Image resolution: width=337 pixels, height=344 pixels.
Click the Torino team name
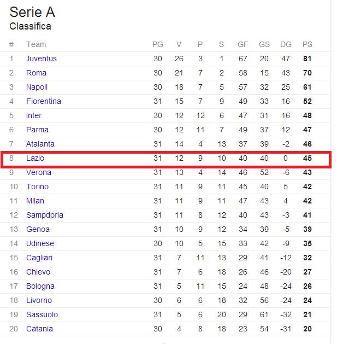(x=38, y=186)
